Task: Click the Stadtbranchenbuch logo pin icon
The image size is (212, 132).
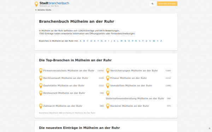Action: point(36,4)
